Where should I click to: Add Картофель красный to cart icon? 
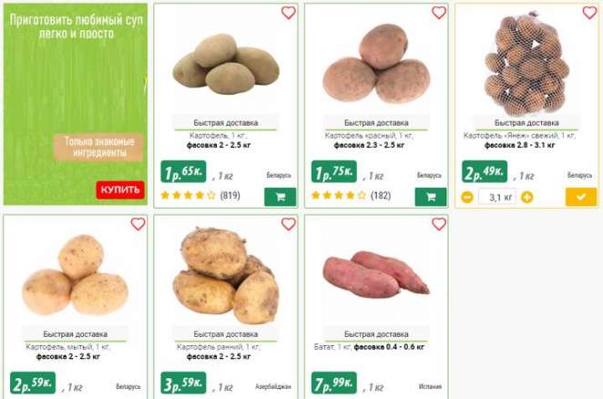click(431, 197)
